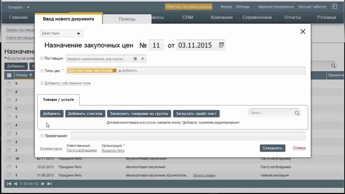Click Отмена link
Image resolution: width=345 pixels, height=194 pixels.
coord(299,148)
